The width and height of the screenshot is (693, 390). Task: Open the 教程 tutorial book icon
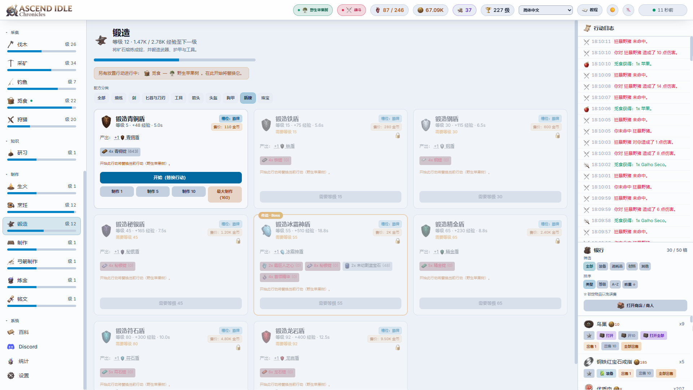[x=590, y=10]
